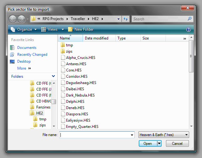Sort by Date modified column header
The width and height of the screenshot is (202, 158).
(96, 38)
